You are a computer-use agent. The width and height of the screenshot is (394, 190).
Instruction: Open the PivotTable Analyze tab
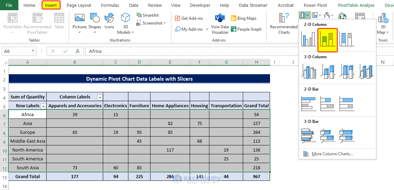click(356, 5)
